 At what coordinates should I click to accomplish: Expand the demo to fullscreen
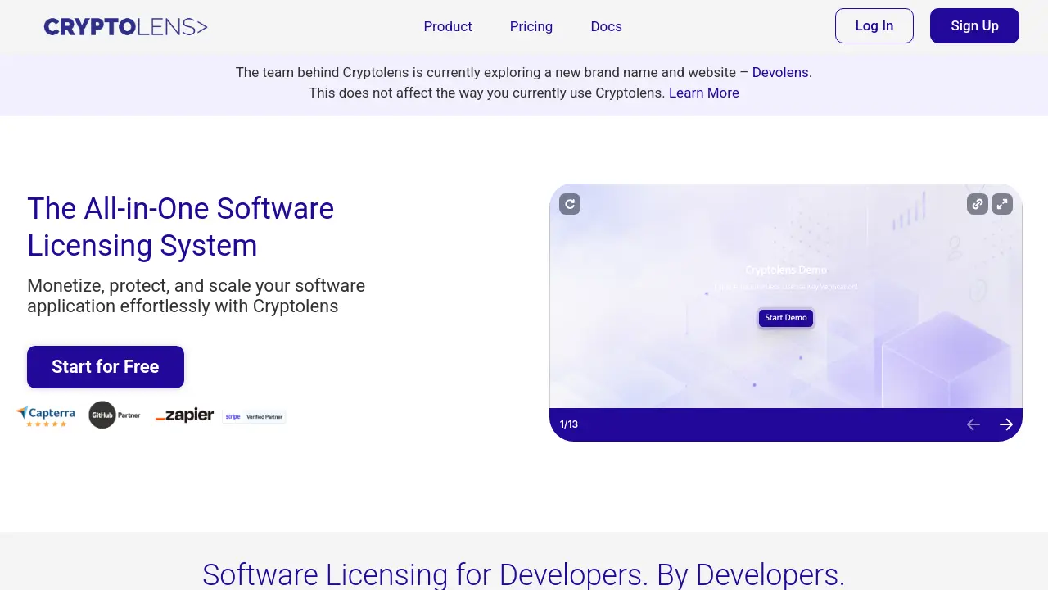(1002, 204)
